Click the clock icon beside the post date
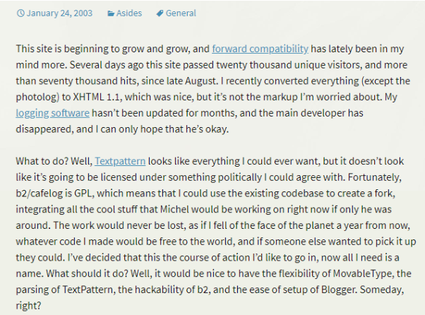This screenshot has height=315, width=425. 20,13
